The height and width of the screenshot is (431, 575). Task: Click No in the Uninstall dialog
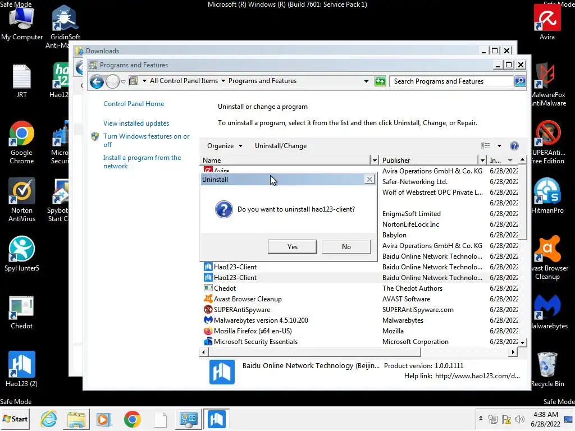pos(346,247)
